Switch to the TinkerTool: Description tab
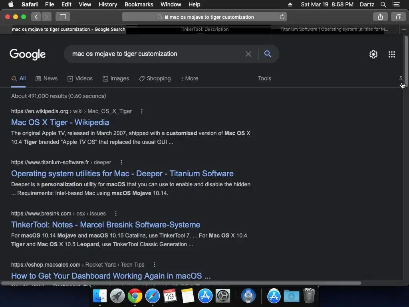The image size is (409, 307). (204, 29)
